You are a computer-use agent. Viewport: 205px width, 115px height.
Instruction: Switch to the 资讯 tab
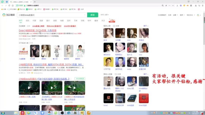tap(27, 21)
